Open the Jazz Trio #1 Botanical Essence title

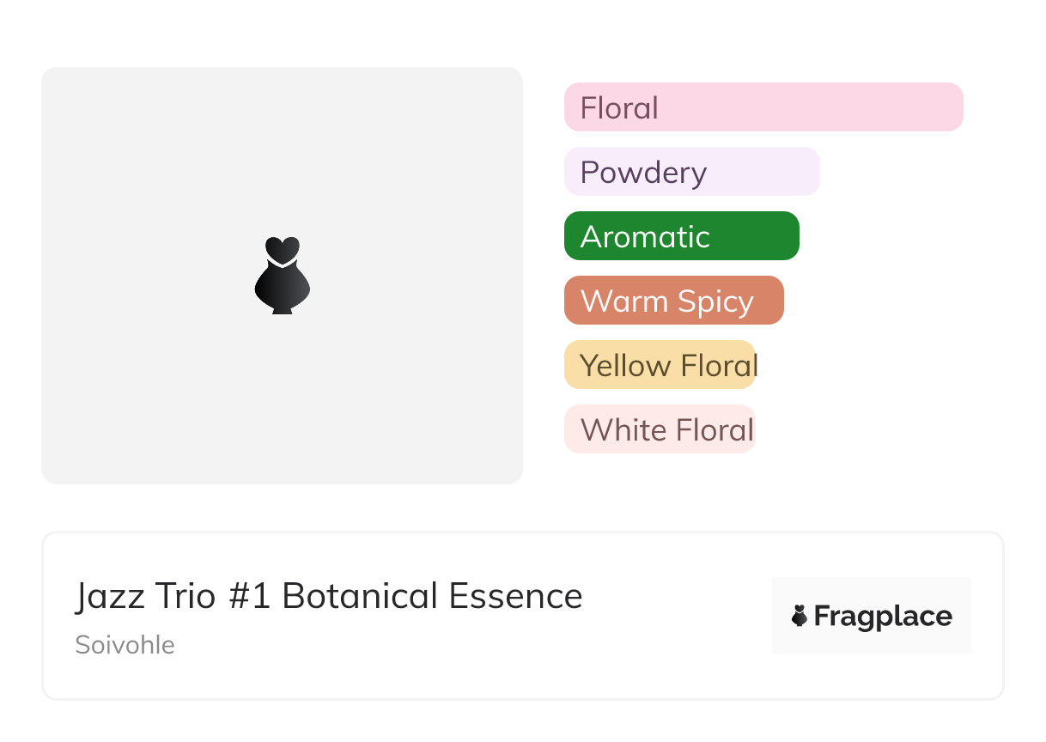[329, 596]
